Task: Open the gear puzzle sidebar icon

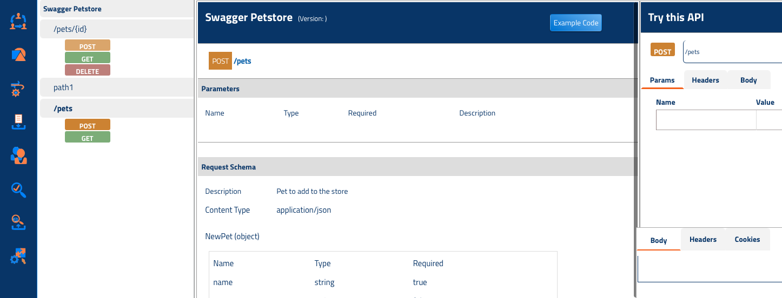Action: 18,256
